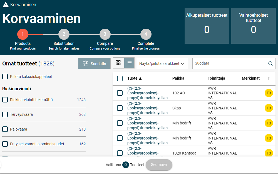Click the 1246 count next to Riskinarviointi tekemättä

pos(81,100)
